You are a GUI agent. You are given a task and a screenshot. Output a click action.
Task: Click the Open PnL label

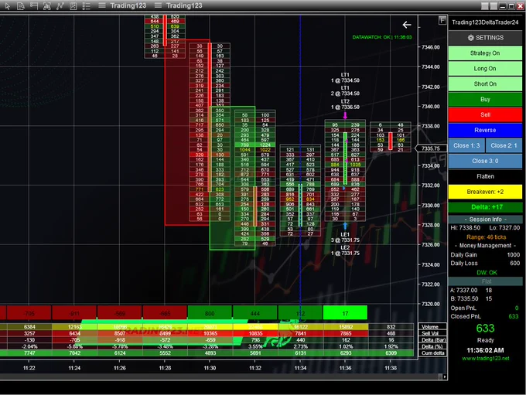(x=463, y=308)
